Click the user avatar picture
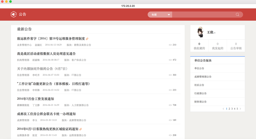 (x=200, y=32)
